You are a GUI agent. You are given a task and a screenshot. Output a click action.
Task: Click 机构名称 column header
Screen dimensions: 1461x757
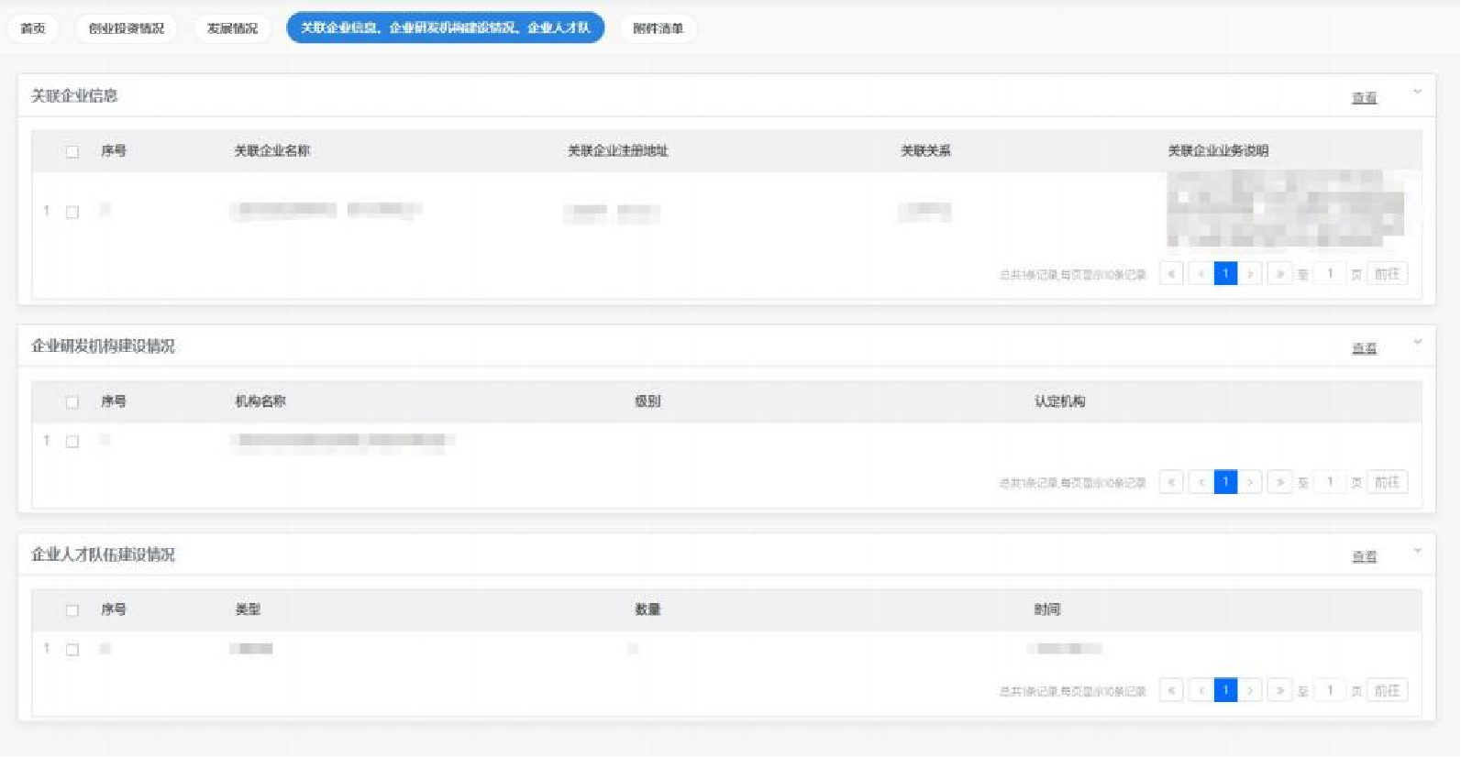(260, 401)
